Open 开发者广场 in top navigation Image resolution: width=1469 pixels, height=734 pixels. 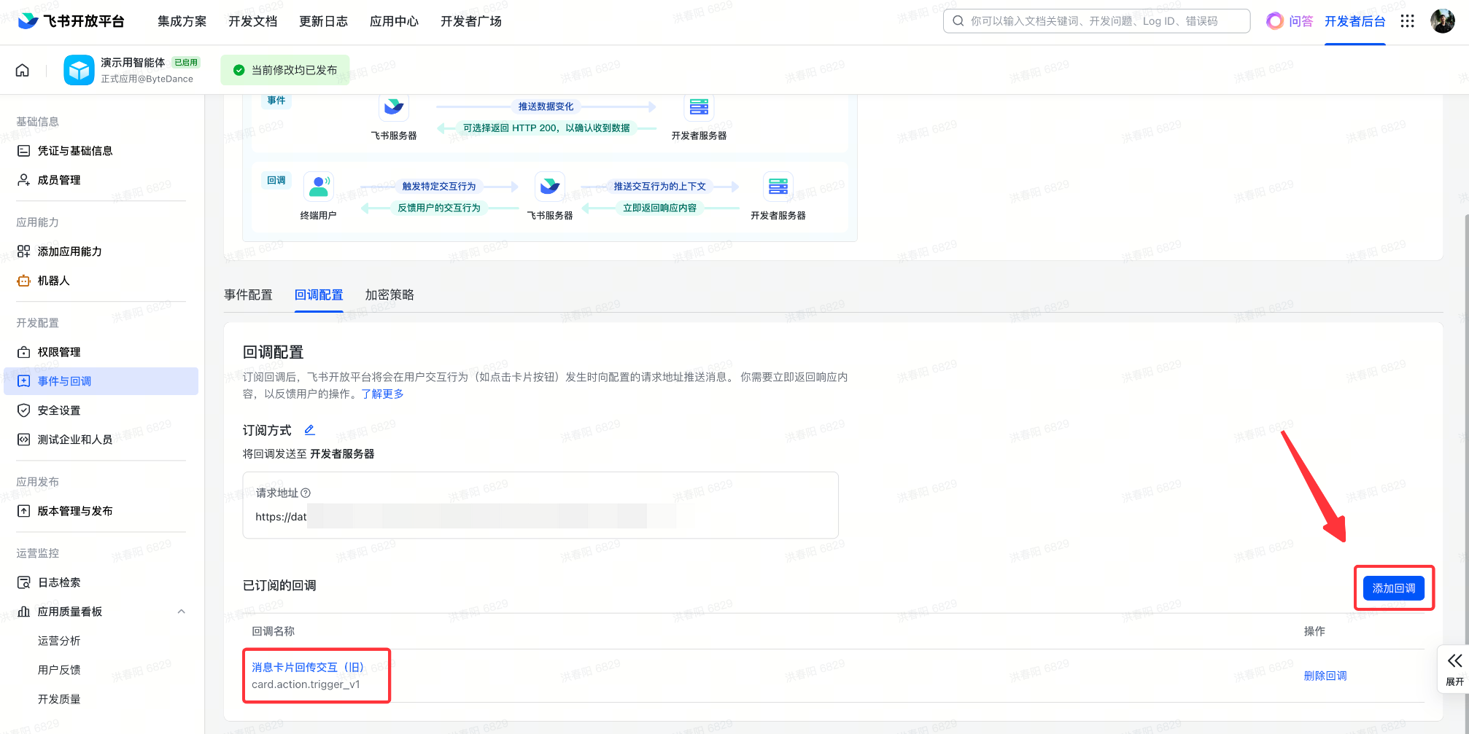click(x=471, y=21)
